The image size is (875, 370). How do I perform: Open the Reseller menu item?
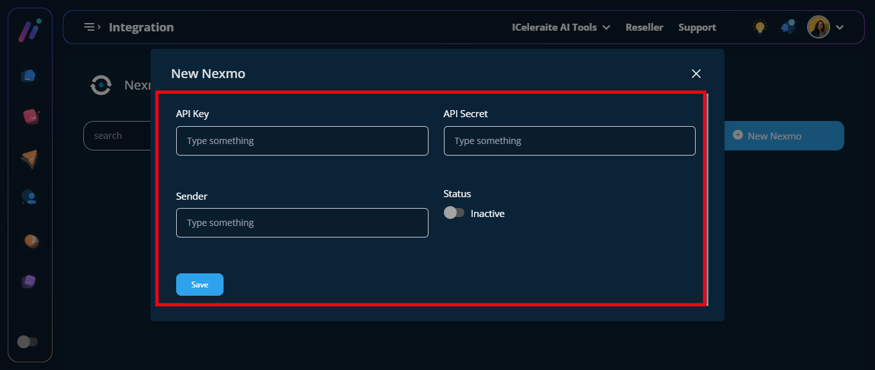point(644,28)
